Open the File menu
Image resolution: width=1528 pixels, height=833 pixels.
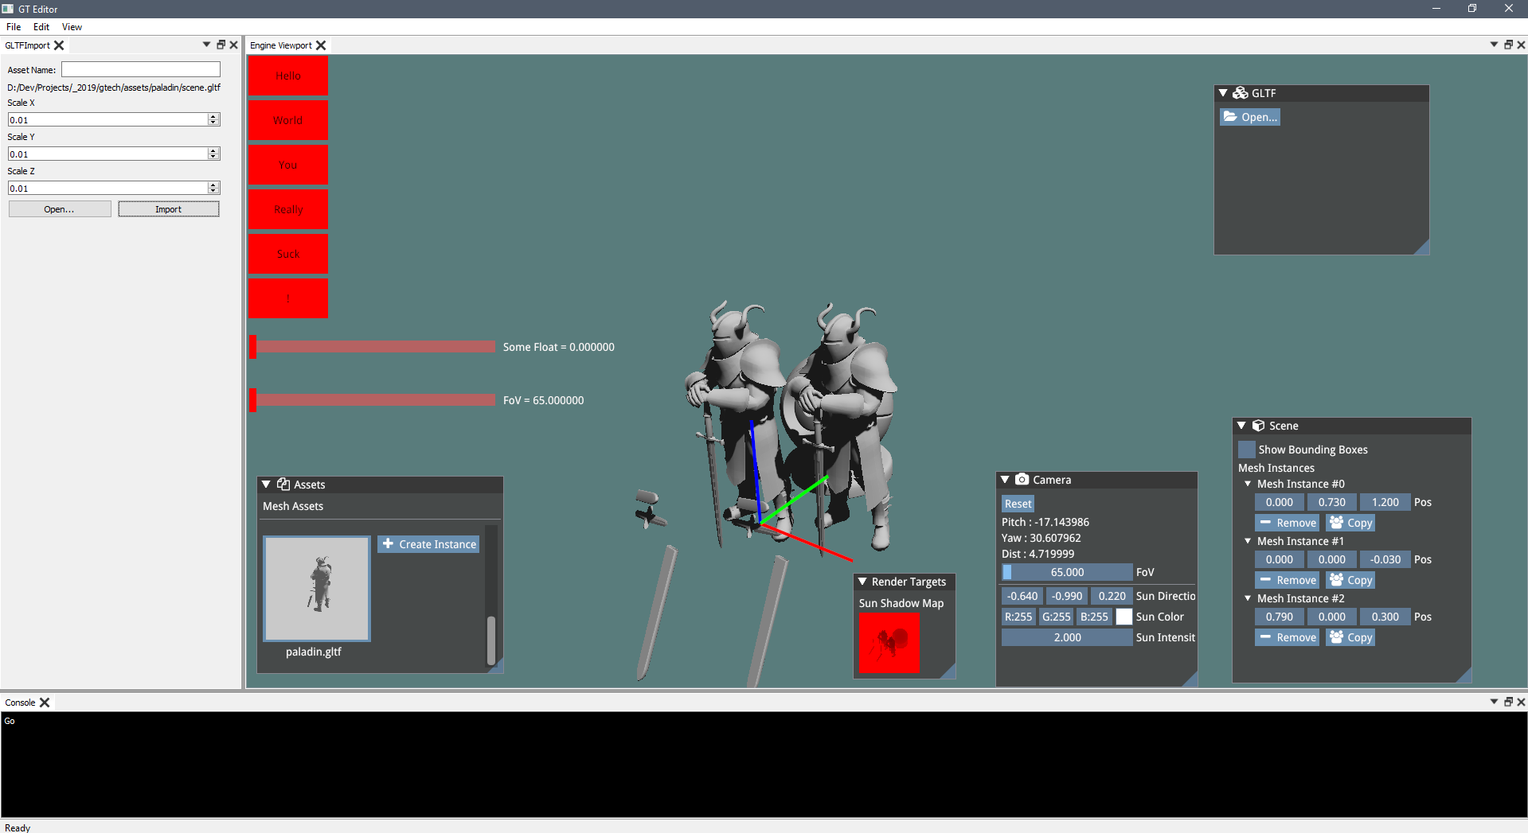click(14, 26)
